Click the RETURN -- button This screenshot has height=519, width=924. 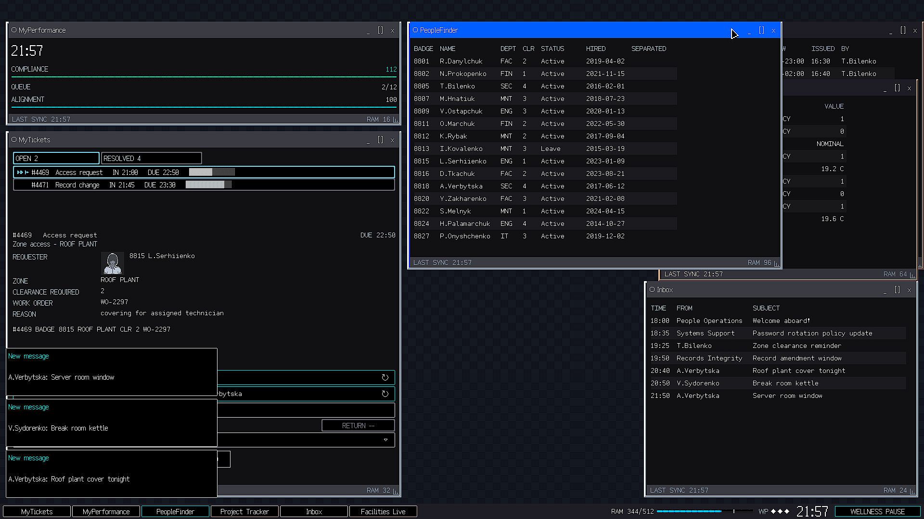click(358, 425)
